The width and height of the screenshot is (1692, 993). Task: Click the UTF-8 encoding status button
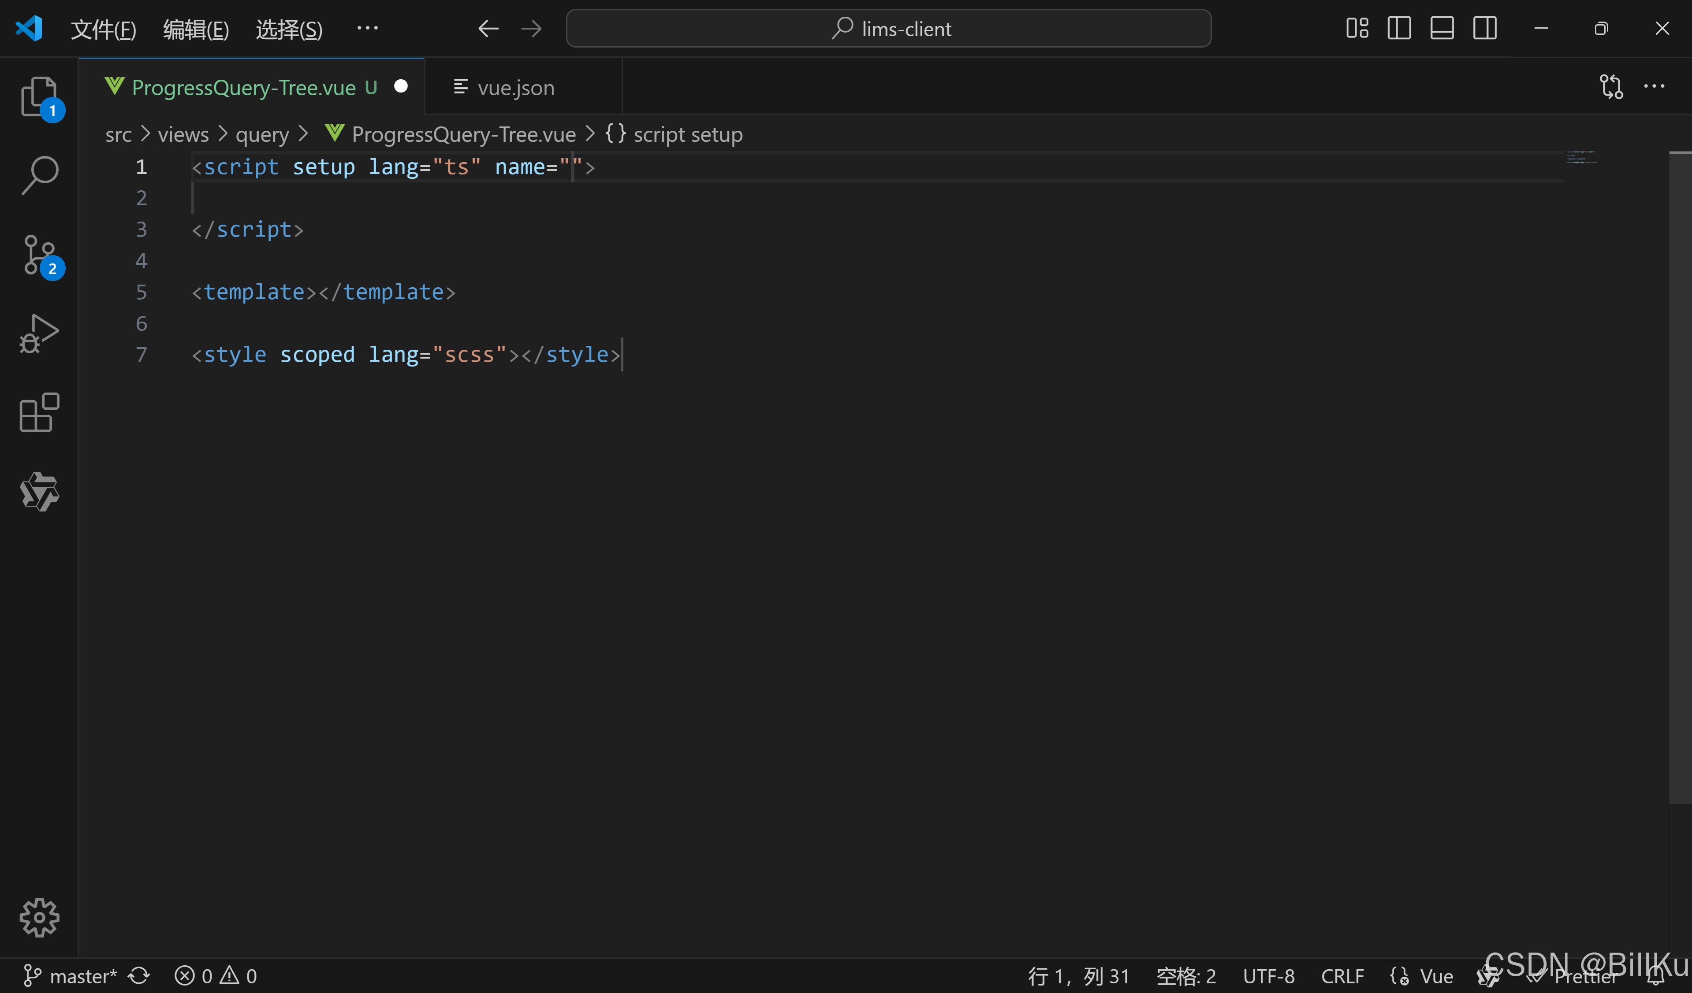click(1268, 975)
